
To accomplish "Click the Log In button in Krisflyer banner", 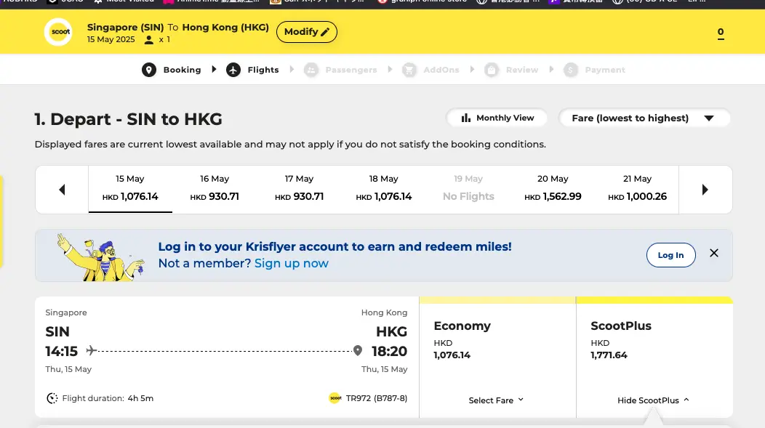I will [x=671, y=255].
